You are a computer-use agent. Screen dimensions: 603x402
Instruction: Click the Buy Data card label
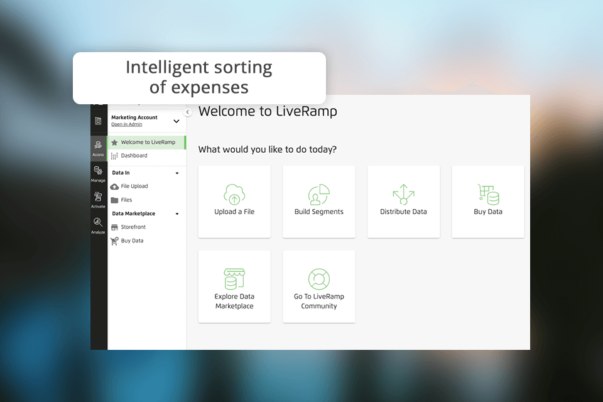pyautogui.click(x=488, y=212)
